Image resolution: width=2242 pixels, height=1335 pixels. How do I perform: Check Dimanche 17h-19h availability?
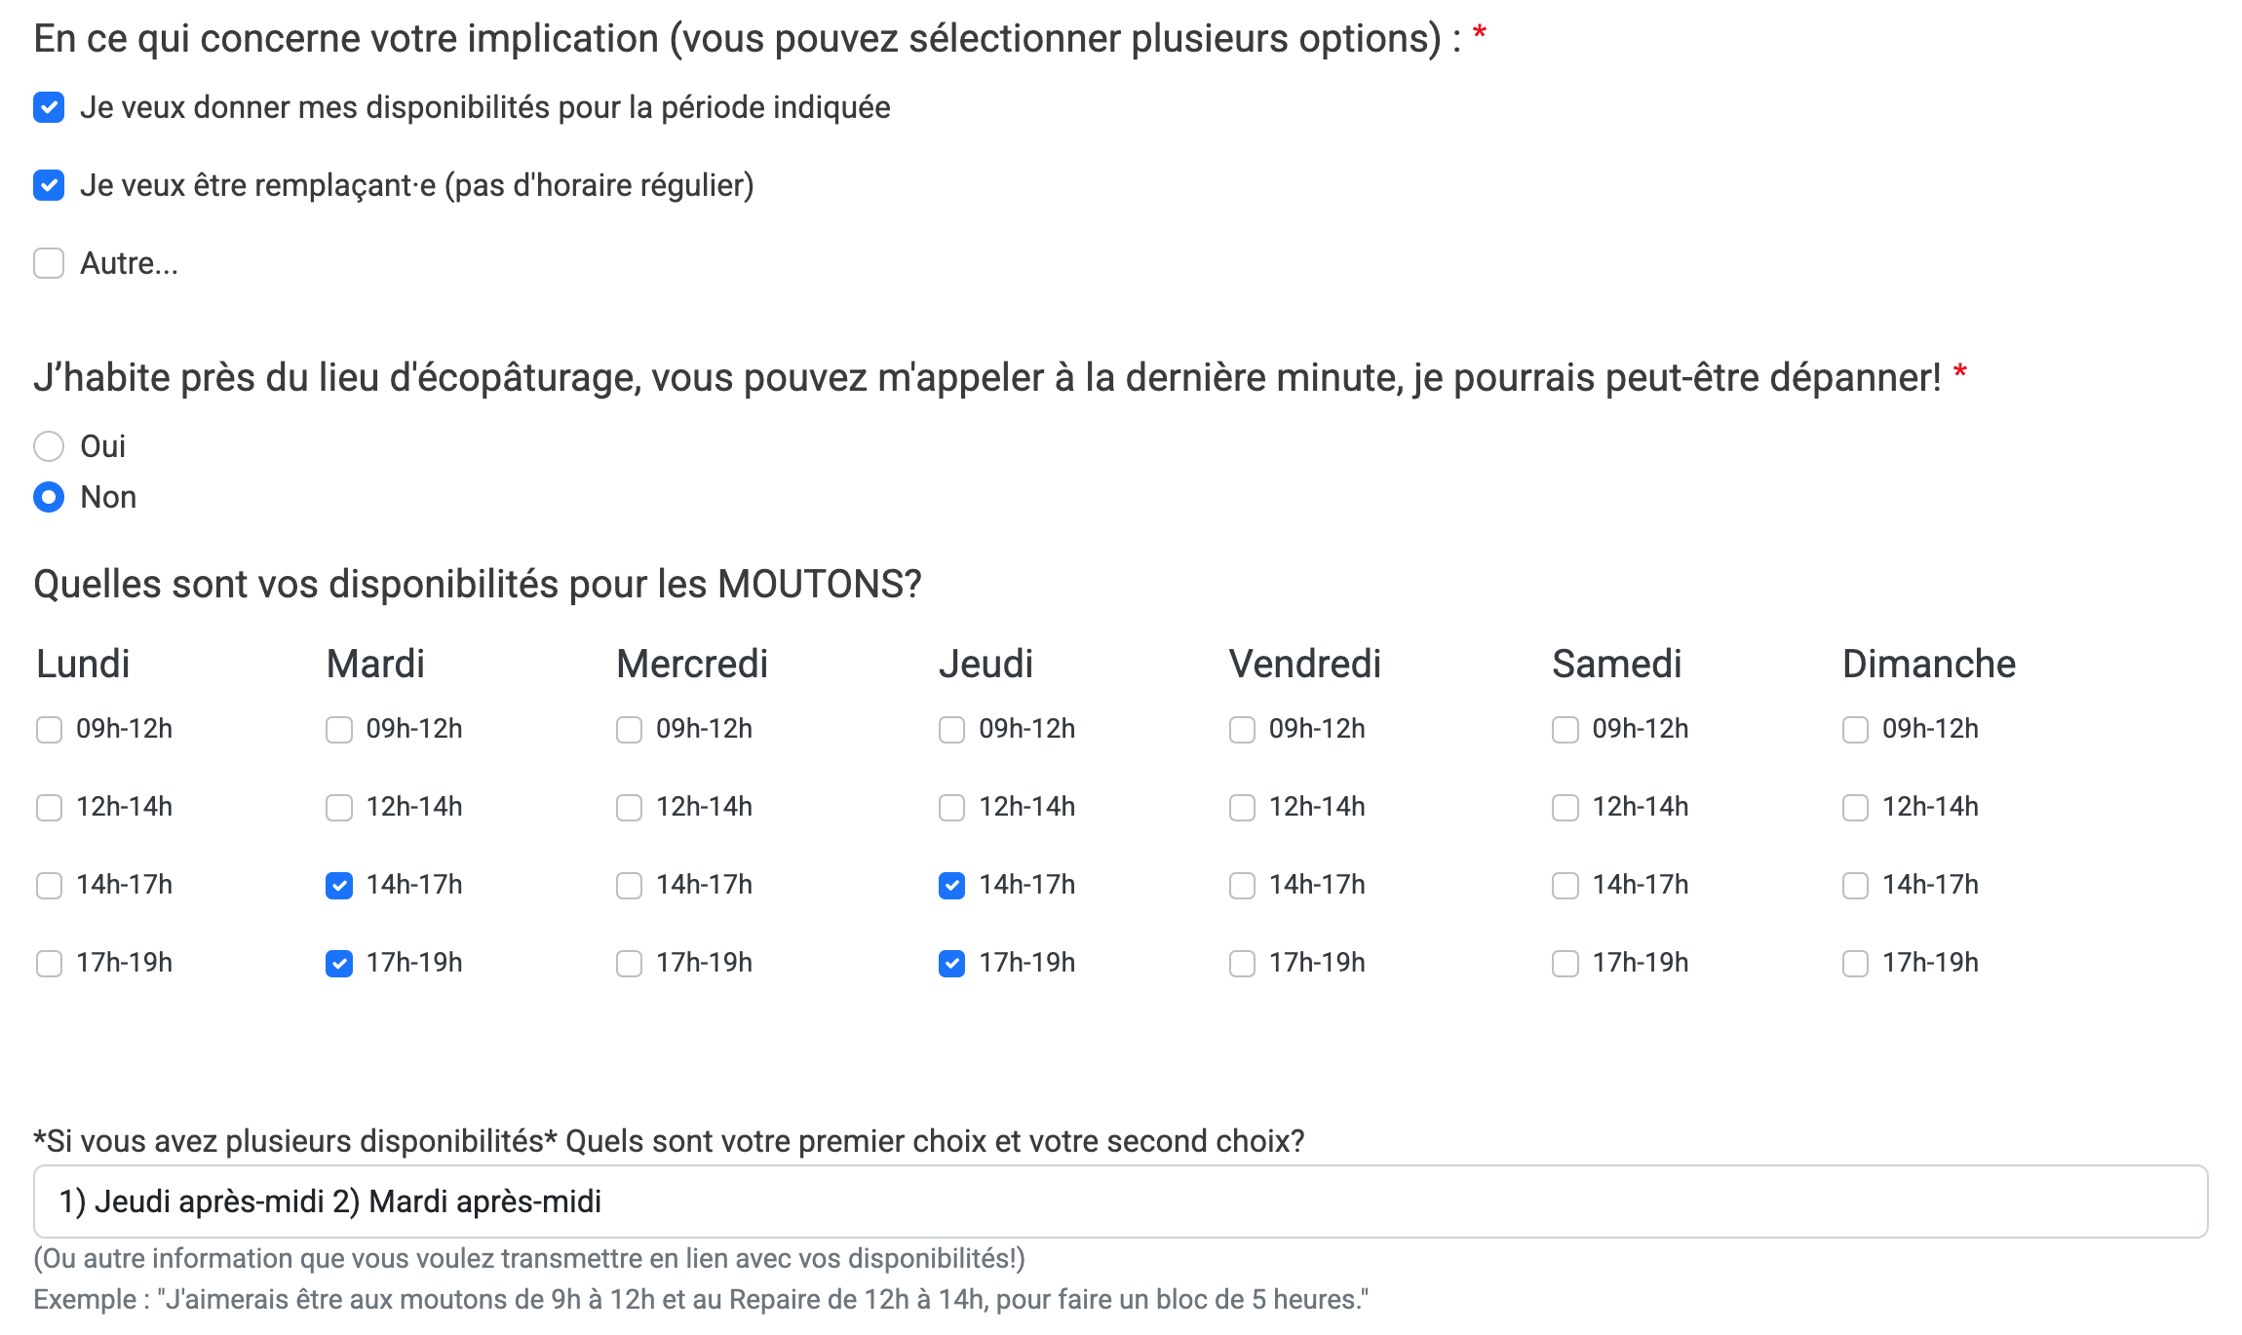click(1855, 964)
